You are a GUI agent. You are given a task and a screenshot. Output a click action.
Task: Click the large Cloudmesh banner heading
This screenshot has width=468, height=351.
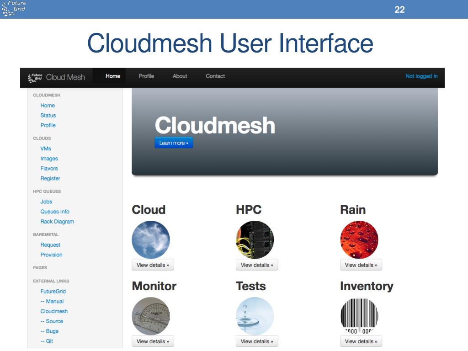(215, 125)
